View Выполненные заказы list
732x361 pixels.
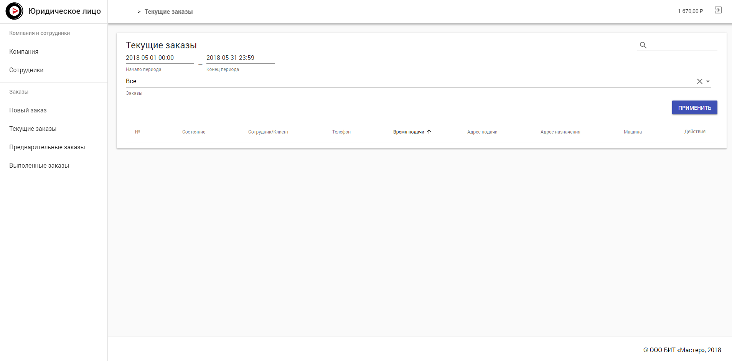(39, 166)
